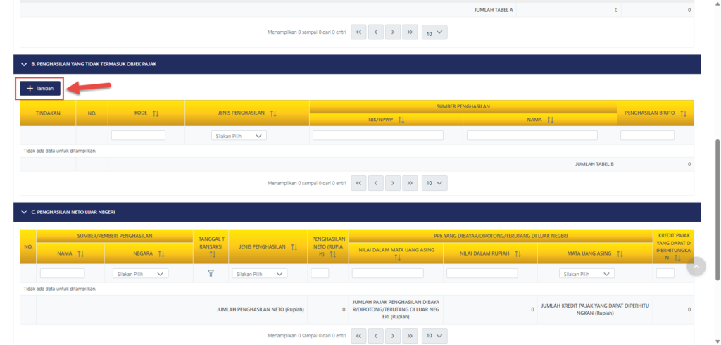This screenshot has width=721, height=345.
Task: Click the Nilai Dalam Rupiah filter field
Action: (482, 273)
